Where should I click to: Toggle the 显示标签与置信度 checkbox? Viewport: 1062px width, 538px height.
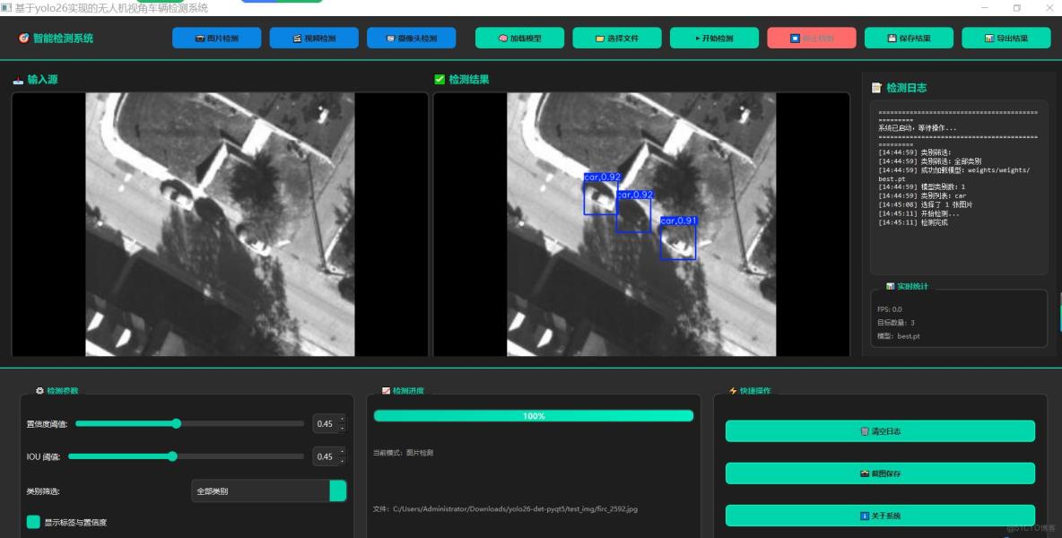33,522
